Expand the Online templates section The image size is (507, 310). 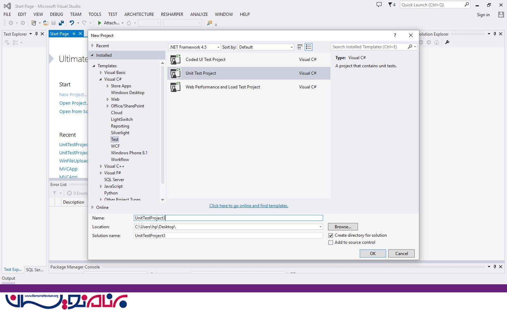pyautogui.click(x=93, y=207)
